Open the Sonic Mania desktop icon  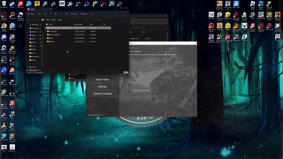(261, 15)
